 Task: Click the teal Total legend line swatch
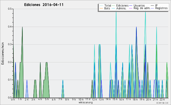(101, 6)
